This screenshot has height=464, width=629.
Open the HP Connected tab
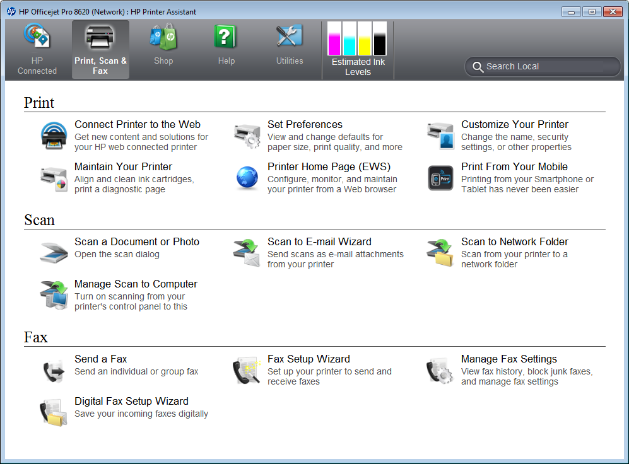click(37, 49)
